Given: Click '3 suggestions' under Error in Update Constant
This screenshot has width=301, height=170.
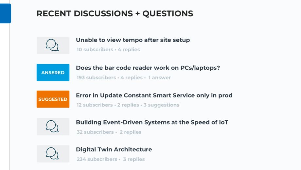Looking at the screenshot, I should pyautogui.click(x=161, y=105).
